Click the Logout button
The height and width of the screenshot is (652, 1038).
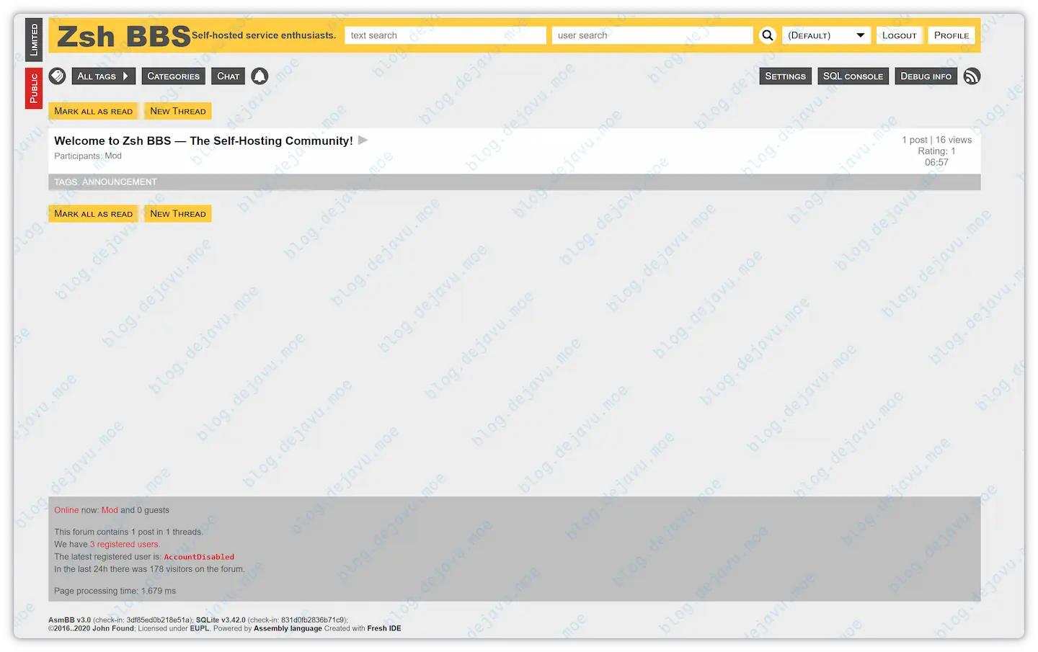coord(899,35)
